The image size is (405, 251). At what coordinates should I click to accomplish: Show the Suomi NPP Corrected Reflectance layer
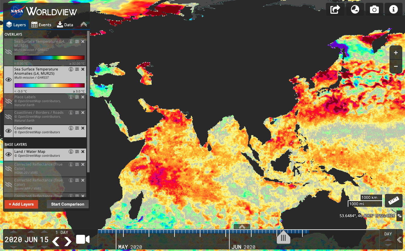click(x=9, y=185)
